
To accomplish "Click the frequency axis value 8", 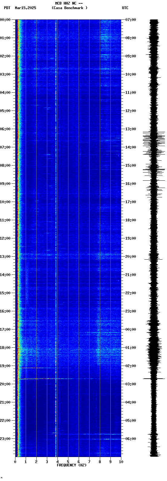I will [100, 462].
